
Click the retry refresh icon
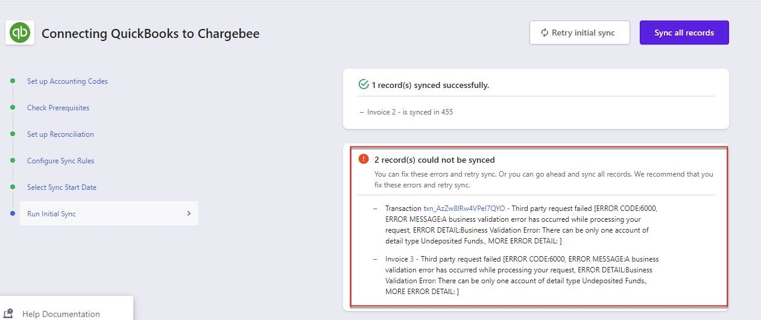[545, 33]
